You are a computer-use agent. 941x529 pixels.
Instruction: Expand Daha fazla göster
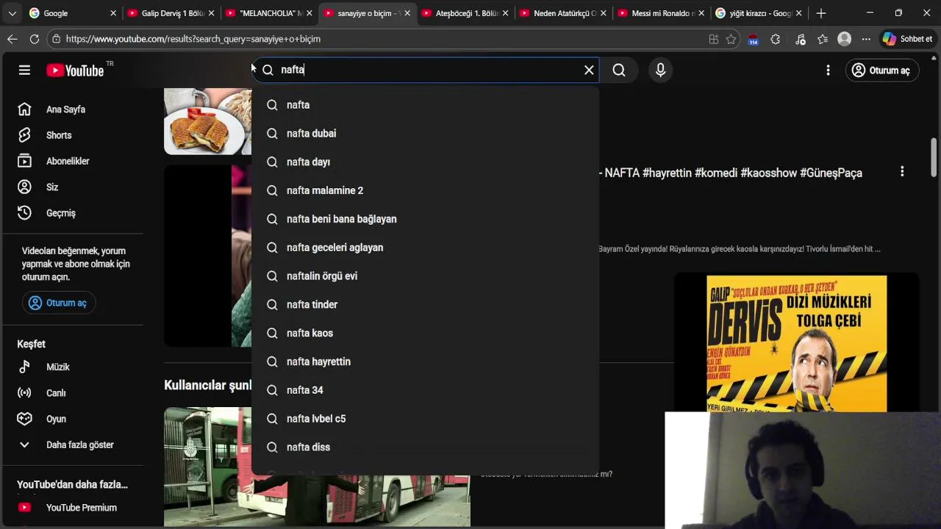(x=72, y=445)
